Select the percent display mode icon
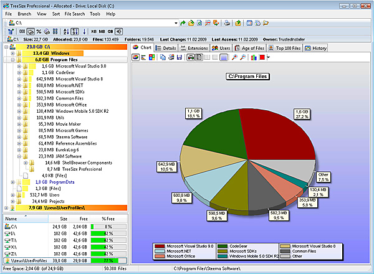This screenshot has width=374, height=274. point(39,32)
